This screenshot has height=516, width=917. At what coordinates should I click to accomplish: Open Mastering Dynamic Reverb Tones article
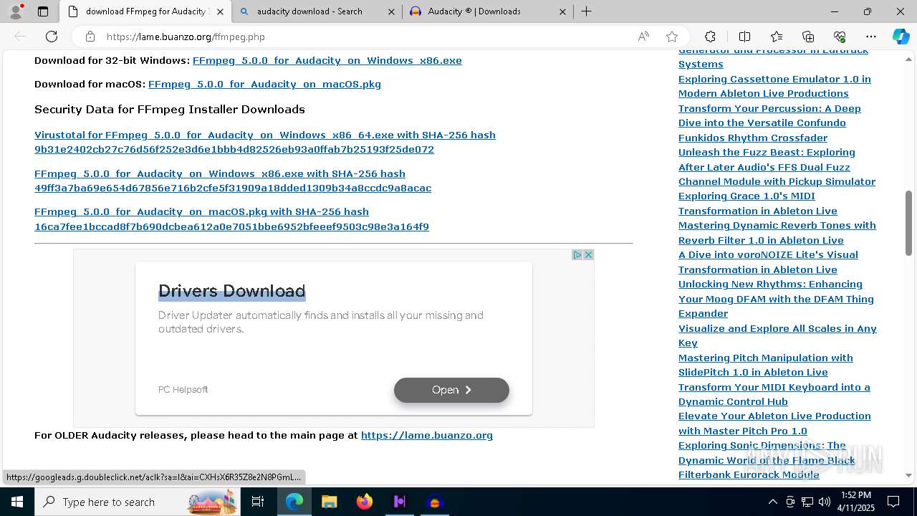777,233
